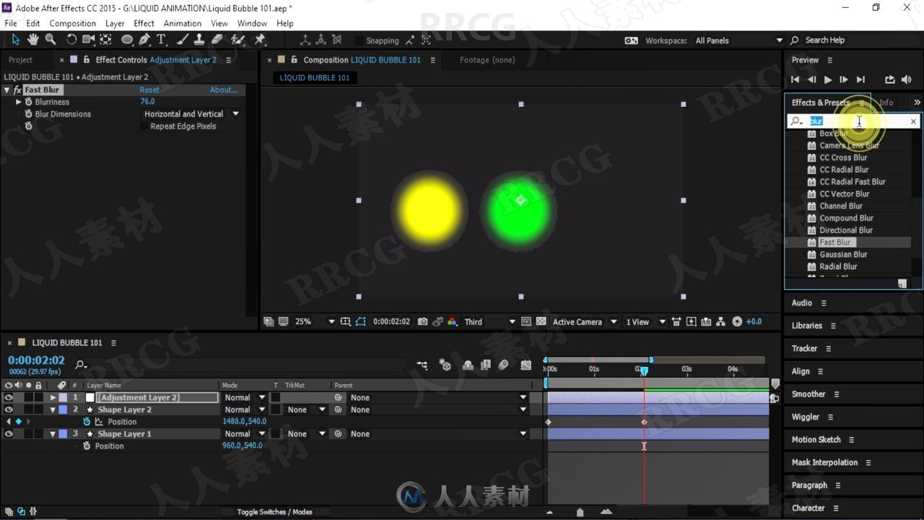Image resolution: width=924 pixels, height=520 pixels.
Task: Expand the Blurriness property
Action: [x=19, y=102]
